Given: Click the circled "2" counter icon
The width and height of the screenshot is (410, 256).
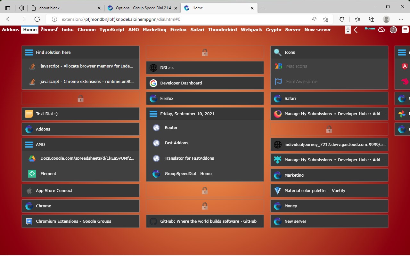Looking at the screenshot, I should pyautogui.click(x=393, y=29).
